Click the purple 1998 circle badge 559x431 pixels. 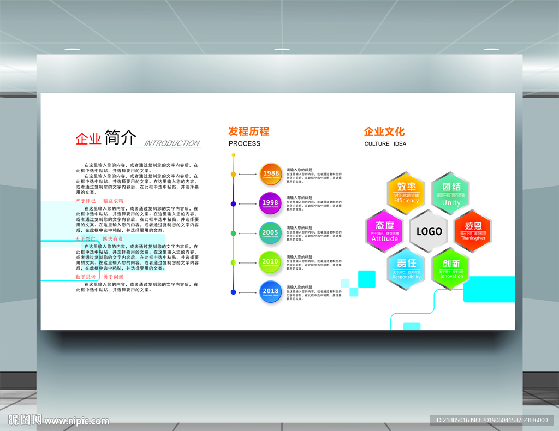coord(270,203)
